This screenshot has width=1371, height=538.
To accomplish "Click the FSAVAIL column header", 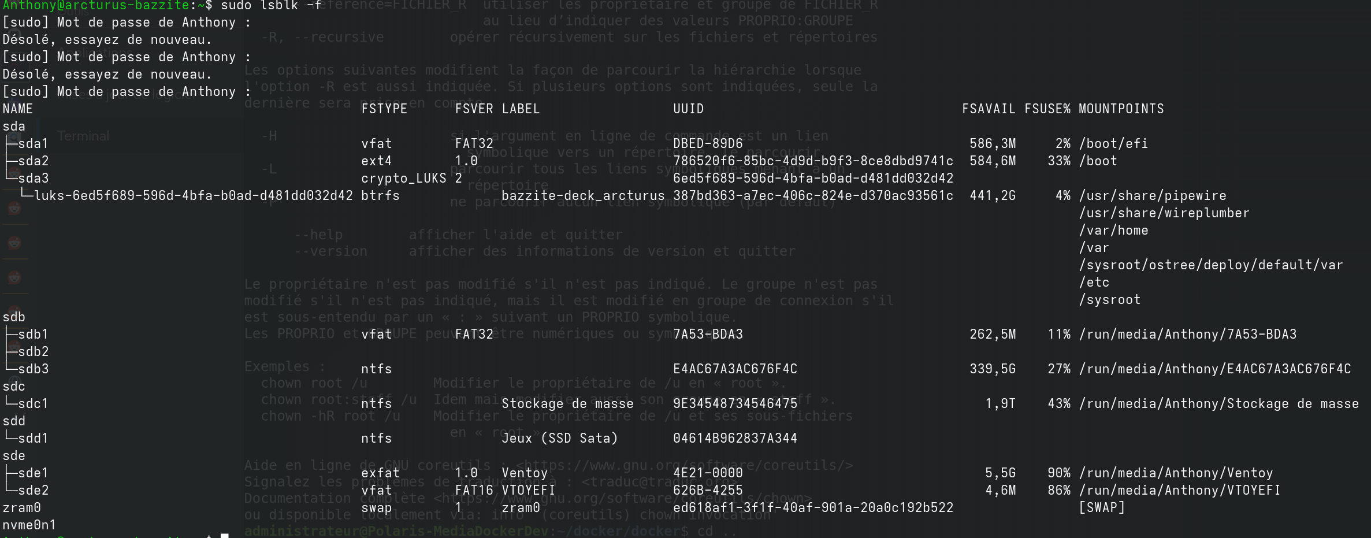I will (989, 109).
